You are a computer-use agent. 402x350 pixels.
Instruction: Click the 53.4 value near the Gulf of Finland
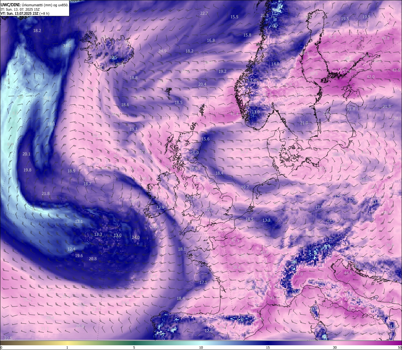coord(346,72)
